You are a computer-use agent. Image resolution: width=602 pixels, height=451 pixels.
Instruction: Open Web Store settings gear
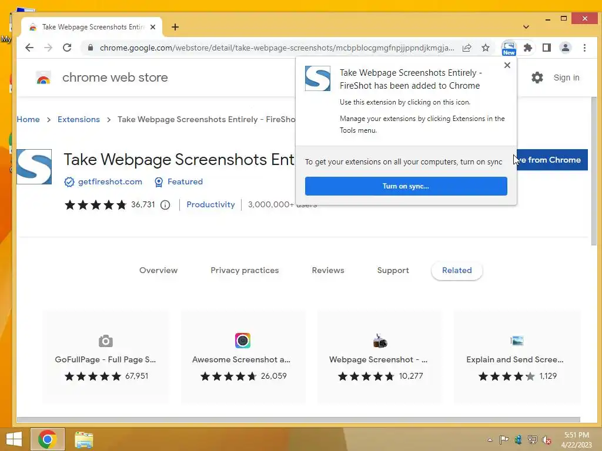coord(537,78)
